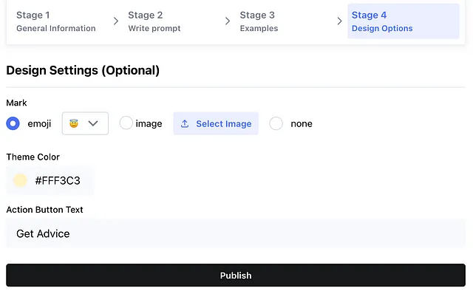Click the Select Image button
473x305 pixels.
coord(216,123)
